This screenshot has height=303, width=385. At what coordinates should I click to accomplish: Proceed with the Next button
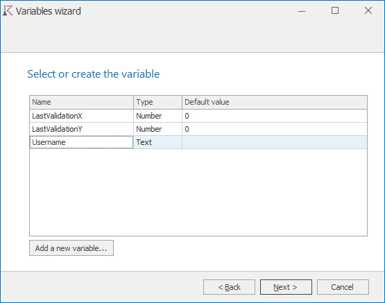pyautogui.click(x=286, y=287)
